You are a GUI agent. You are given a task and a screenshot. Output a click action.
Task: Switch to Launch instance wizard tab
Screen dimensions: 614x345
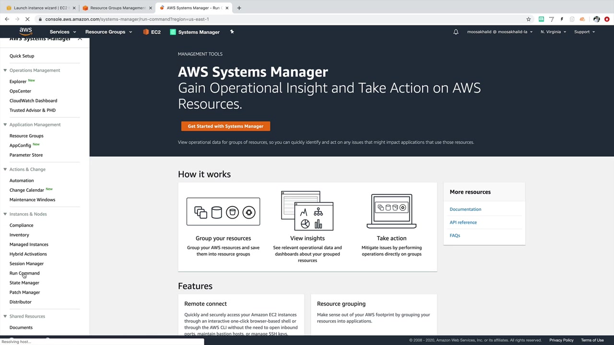[x=41, y=8]
